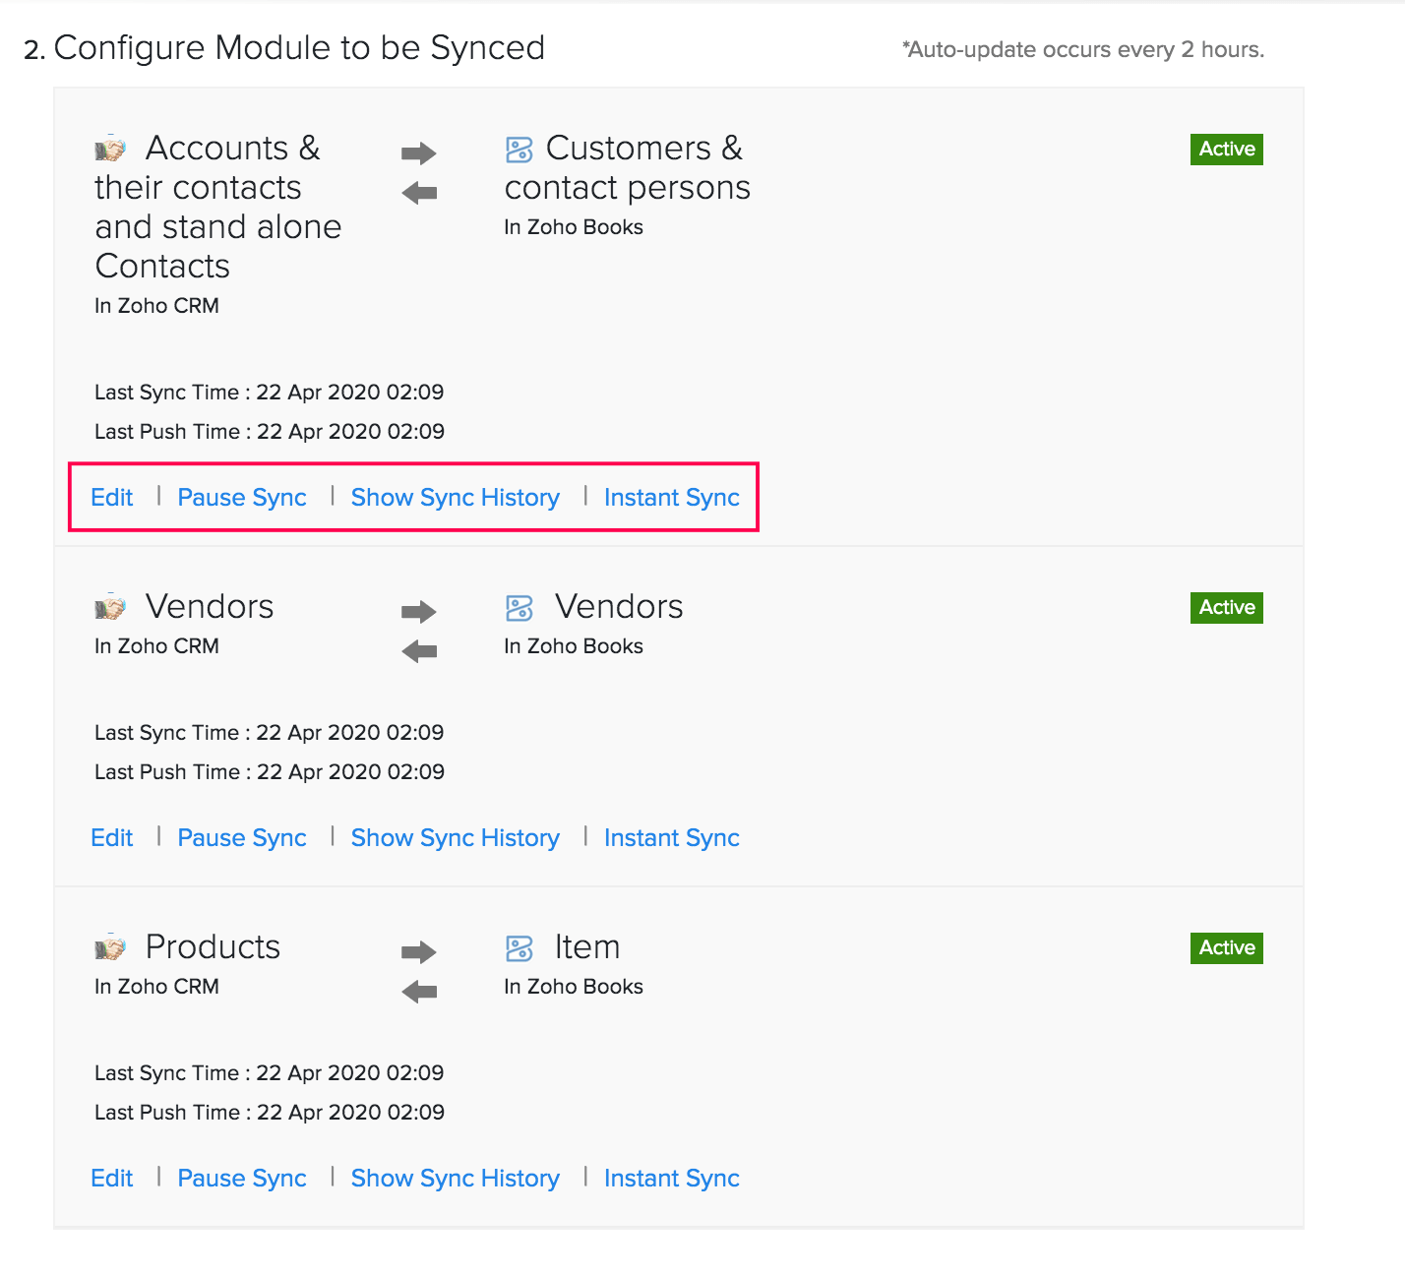Toggle the Active status on Accounts sync
The height and width of the screenshot is (1275, 1405).
pyautogui.click(x=1226, y=149)
